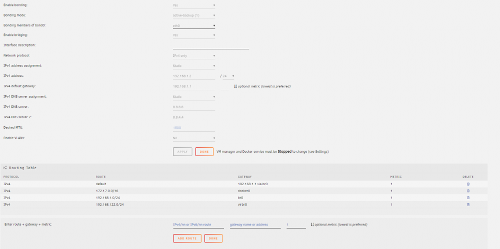The width and height of the screenshot is (500, 249).
Task: Open the /24 subnet mask dropdown
Action: (228, 76)
